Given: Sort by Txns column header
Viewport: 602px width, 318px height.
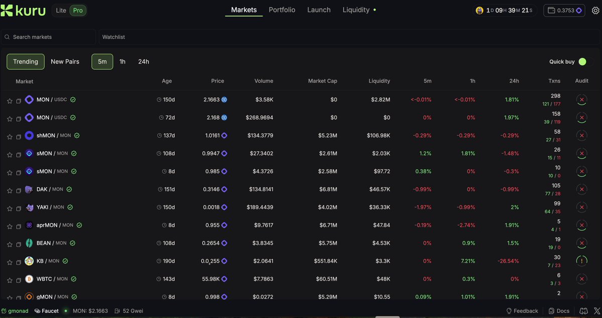Looking at the screenshot, I should pos(554,81).
